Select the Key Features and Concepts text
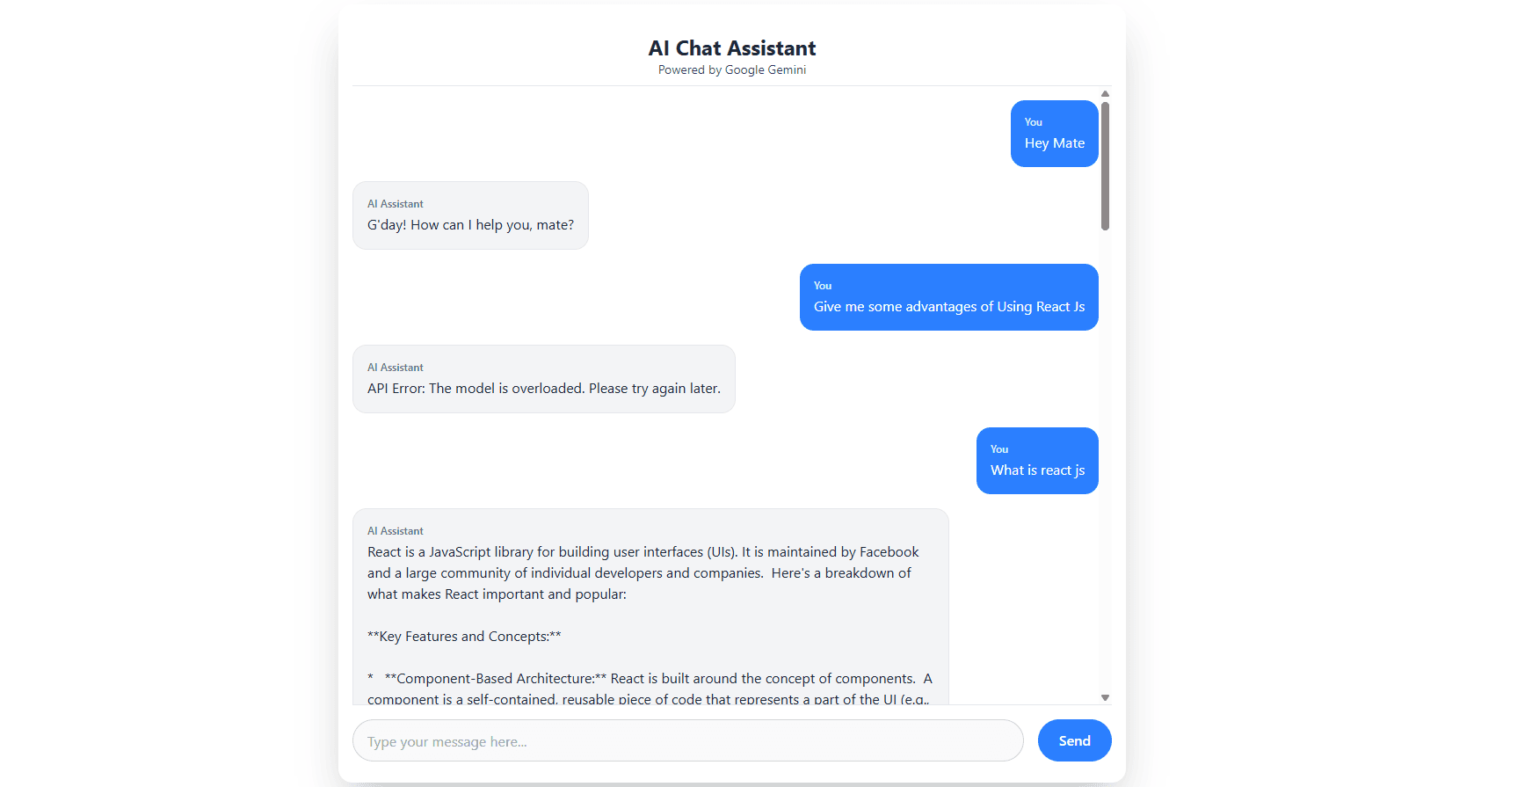This screenshot has height=787, width=1532. (x=464, y=636)
